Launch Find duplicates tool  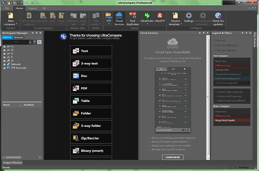click(132, 19)
